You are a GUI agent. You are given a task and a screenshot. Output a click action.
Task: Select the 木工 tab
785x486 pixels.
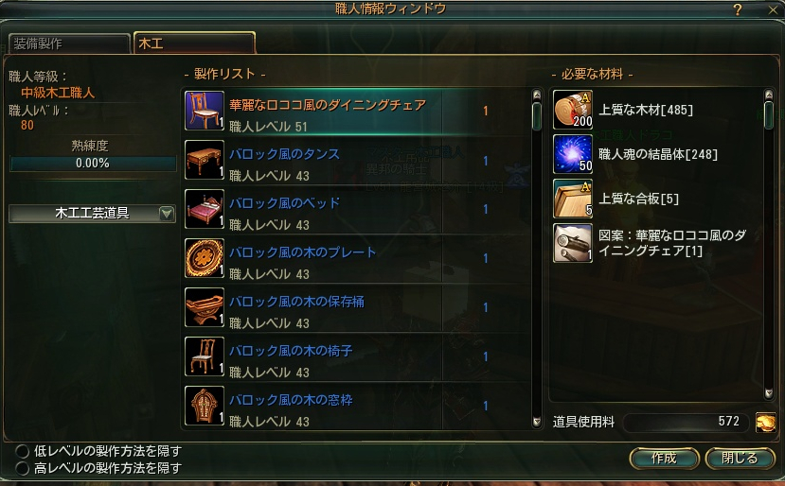coord(195,43)
